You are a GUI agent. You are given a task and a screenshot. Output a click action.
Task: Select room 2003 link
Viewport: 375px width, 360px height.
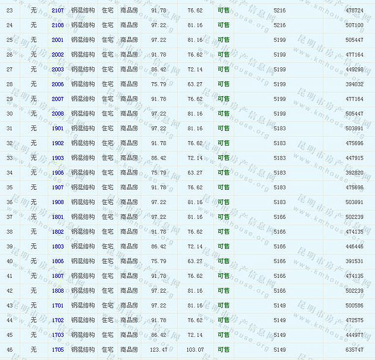click(x=58, y=70)
